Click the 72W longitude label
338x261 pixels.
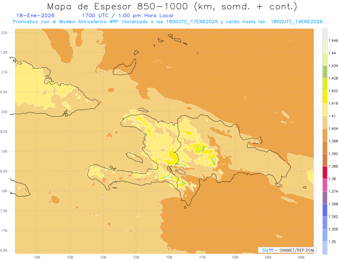169,257
